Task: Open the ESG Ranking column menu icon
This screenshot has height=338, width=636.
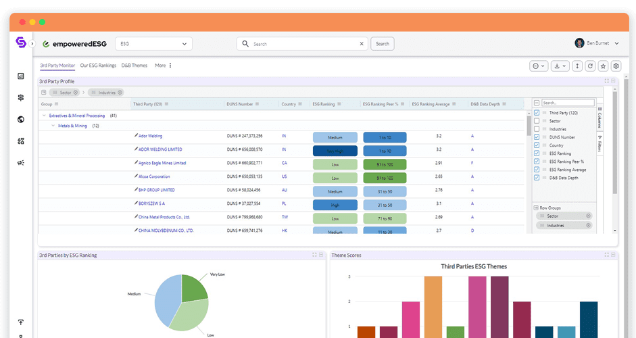Action: tap(339, 104)
